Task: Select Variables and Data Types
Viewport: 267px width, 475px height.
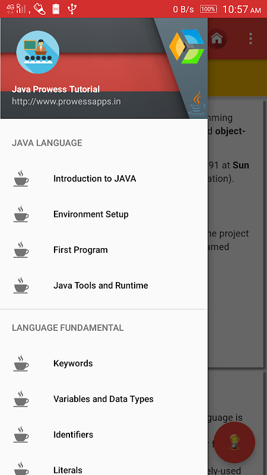Action: point(104,399)
